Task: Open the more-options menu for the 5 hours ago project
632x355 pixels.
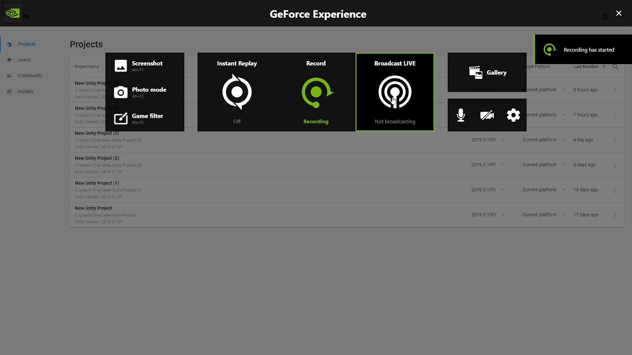Action: click(615, 90)
